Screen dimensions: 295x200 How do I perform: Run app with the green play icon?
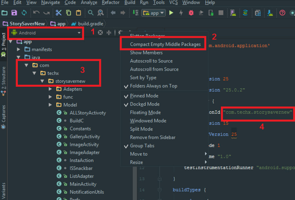[171, 13]
